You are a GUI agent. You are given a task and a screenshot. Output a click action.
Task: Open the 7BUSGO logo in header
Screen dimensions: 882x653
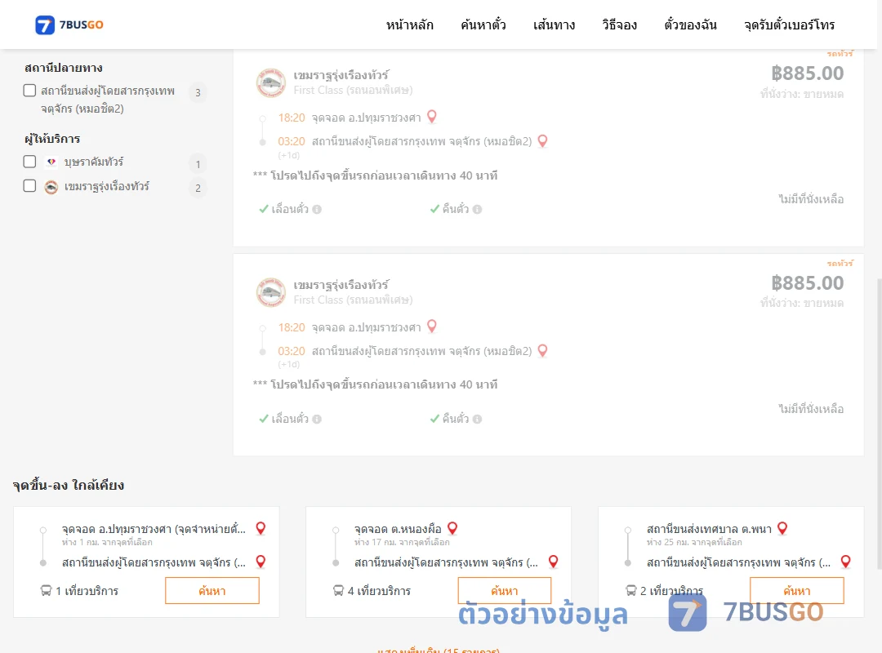[x=69, y=24]
